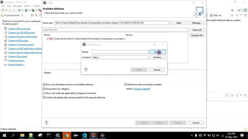Click the Coverage run toolbar icon

[33, 10]
